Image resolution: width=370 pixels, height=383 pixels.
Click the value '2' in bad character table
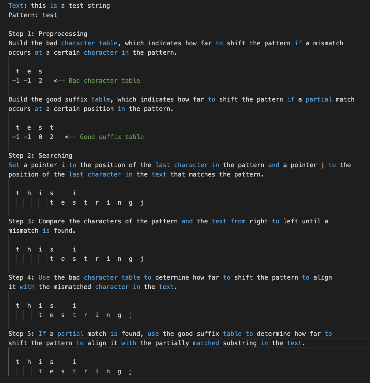(40, 81)
